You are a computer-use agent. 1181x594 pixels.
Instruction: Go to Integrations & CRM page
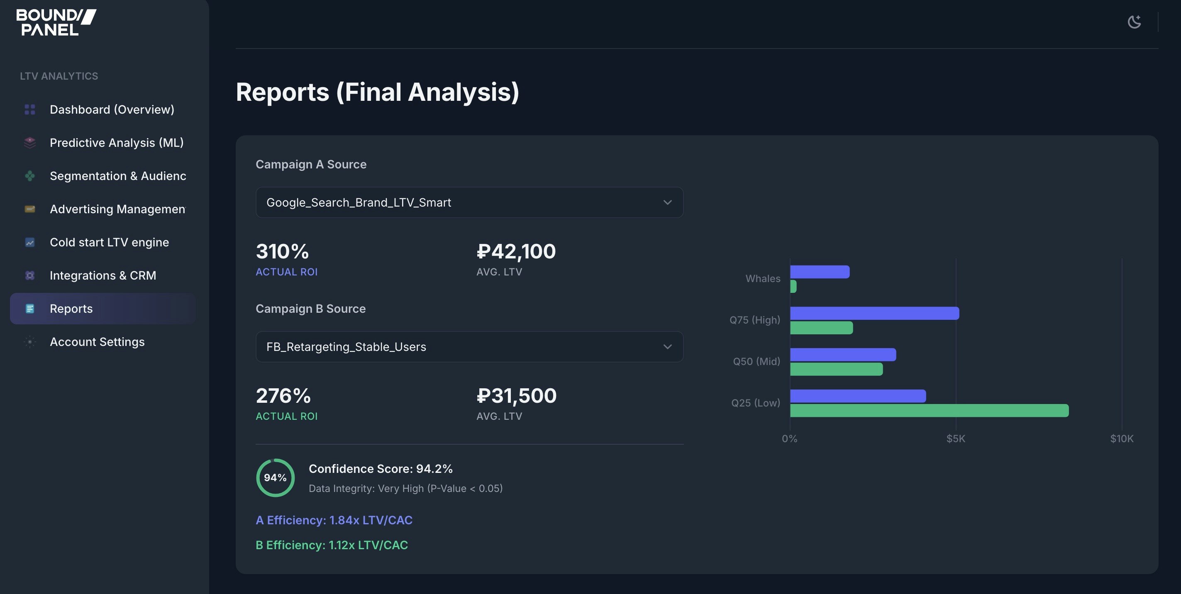click(x=102, y=275)
